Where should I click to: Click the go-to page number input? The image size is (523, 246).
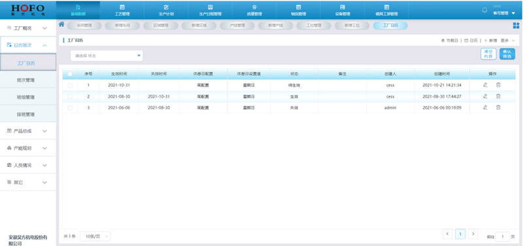coord(503,237)
